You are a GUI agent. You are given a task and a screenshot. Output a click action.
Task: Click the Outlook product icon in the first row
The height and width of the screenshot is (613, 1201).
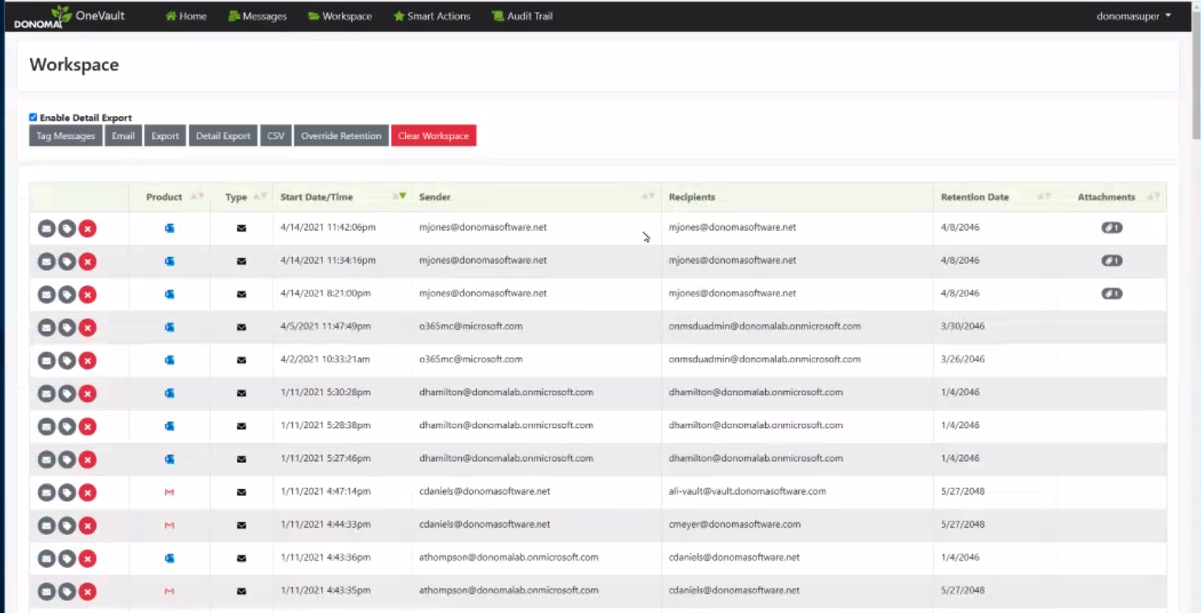(x=169, y=228)
